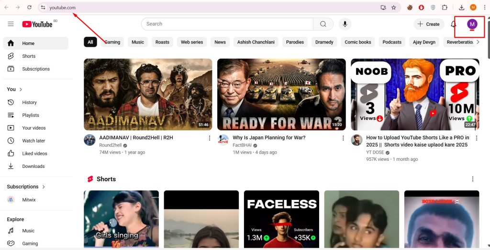Screen dimensions: 490x250
Task: Open more options for AADIMANAV video
Action: point(209,138)
